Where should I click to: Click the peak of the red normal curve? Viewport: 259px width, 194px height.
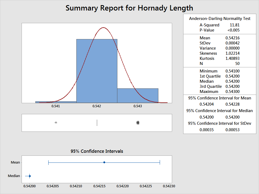tap(104, 27)
